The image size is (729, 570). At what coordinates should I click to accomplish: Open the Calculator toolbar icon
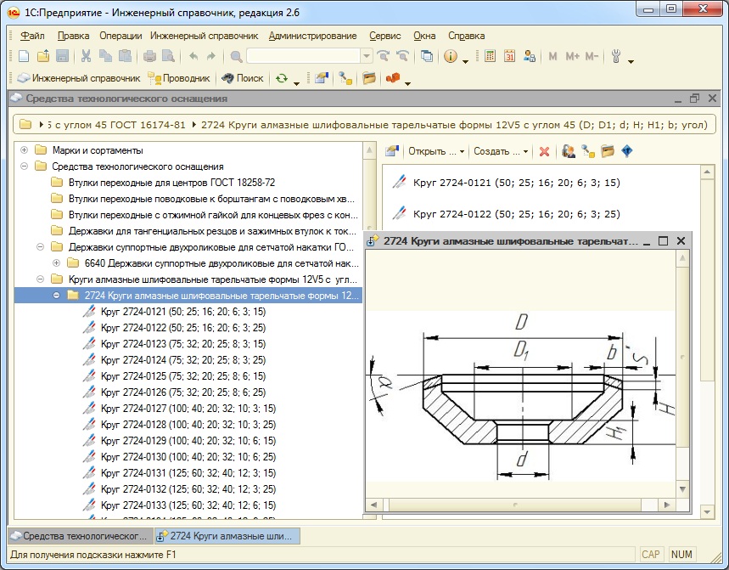click(490, 56)
